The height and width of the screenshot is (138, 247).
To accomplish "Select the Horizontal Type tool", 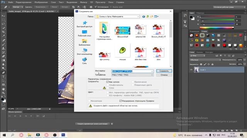I will (3, 77).
